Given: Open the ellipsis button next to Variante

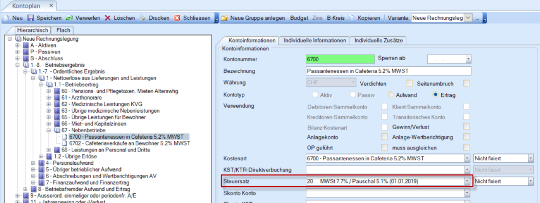Looking at the screenshot, I should (478, 18).
